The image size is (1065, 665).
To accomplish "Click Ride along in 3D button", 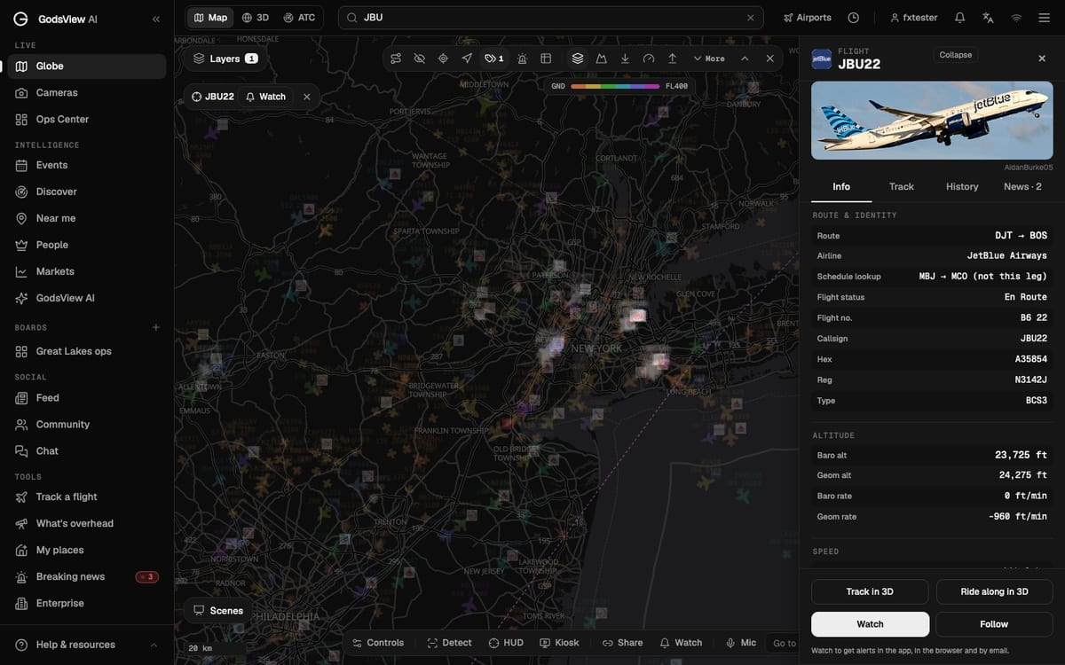I will [x=994, y=591].
